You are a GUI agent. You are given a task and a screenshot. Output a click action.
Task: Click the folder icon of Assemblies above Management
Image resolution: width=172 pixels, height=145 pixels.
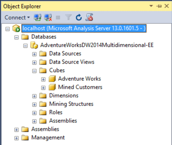click(x=25, y=129)
